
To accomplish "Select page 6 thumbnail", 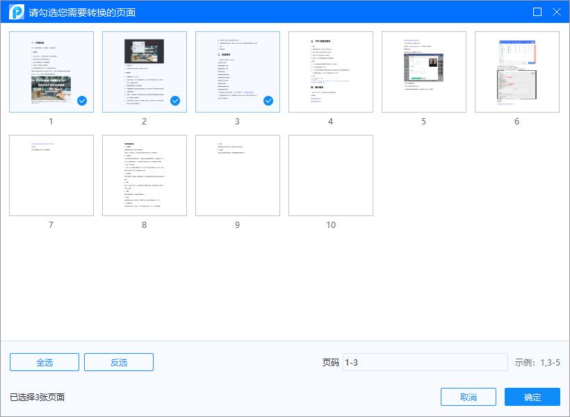I will click(x=517, y=72).
